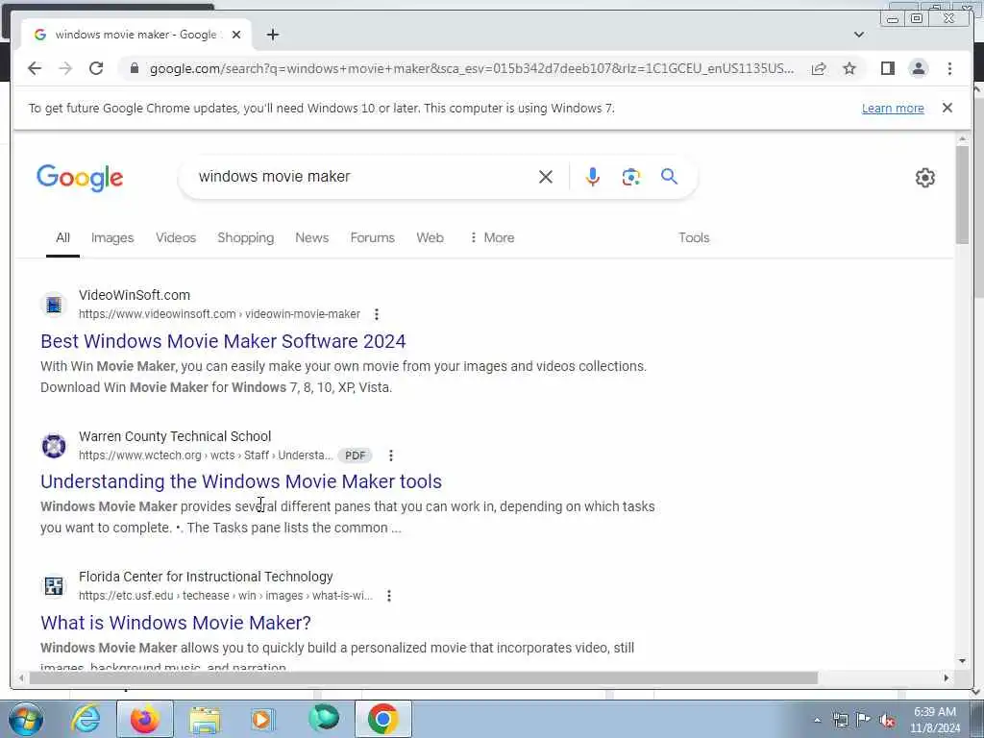The height and width of the screenshot is (738, 984).
Task: Click the VideoWinSoft site favicon
Action: click(54, 305)
